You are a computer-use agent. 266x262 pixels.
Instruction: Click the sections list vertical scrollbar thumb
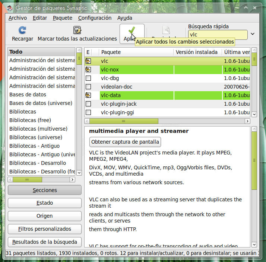[79, 58]
